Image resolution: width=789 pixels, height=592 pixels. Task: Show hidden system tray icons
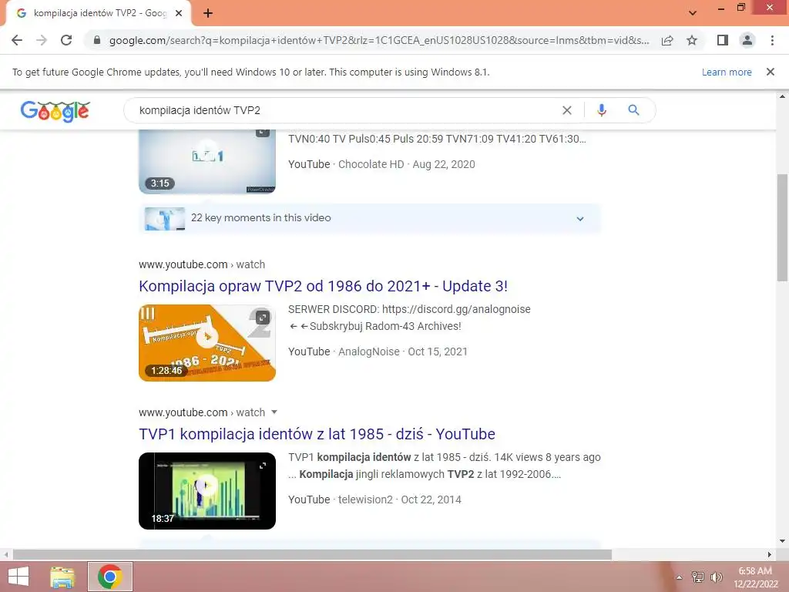pyautogui.click(x=679, y=577)
